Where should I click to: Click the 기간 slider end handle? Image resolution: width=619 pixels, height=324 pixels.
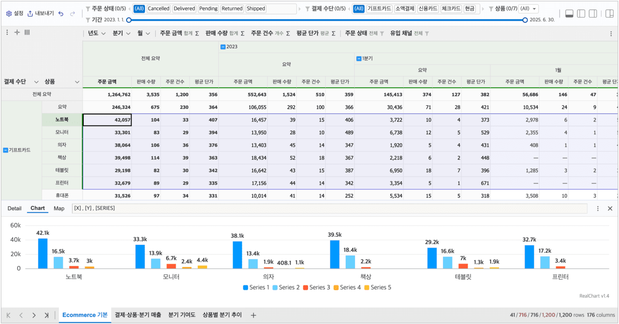tap(525, 20)
